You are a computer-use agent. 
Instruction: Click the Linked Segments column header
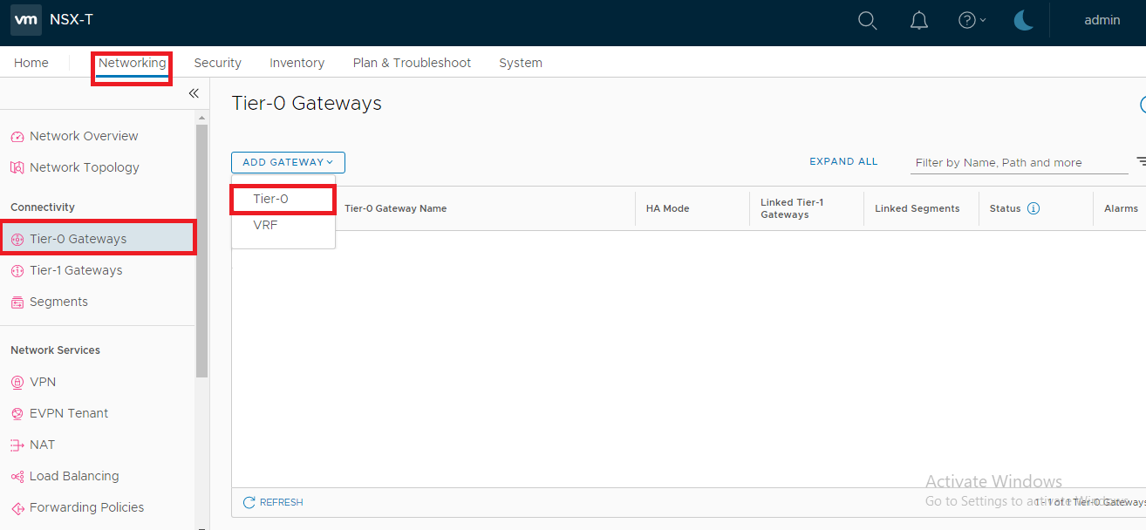(917, 208)
